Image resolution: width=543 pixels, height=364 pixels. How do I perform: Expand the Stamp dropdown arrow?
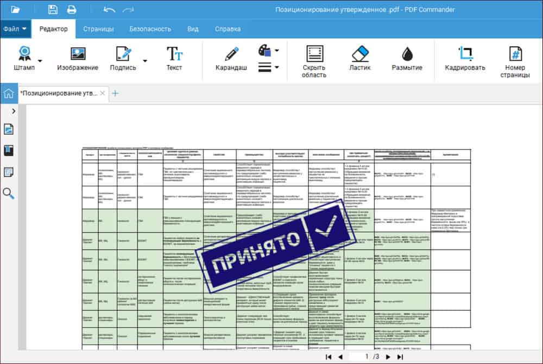[x=40, y=60]
